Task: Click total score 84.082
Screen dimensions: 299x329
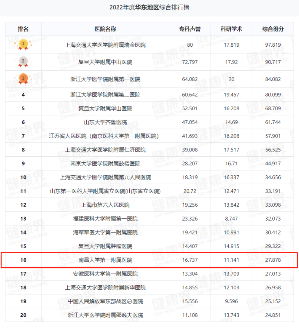Action: [273, 79]
